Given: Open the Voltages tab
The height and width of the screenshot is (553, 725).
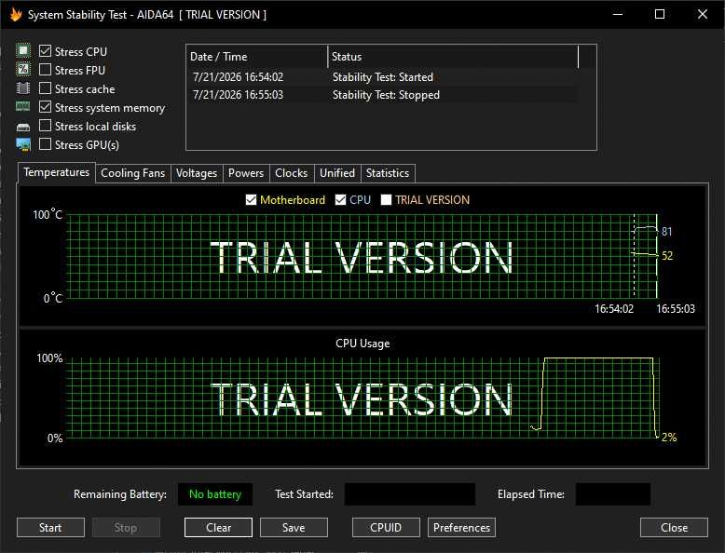Looking at the screenshot, I should [197, 173].
